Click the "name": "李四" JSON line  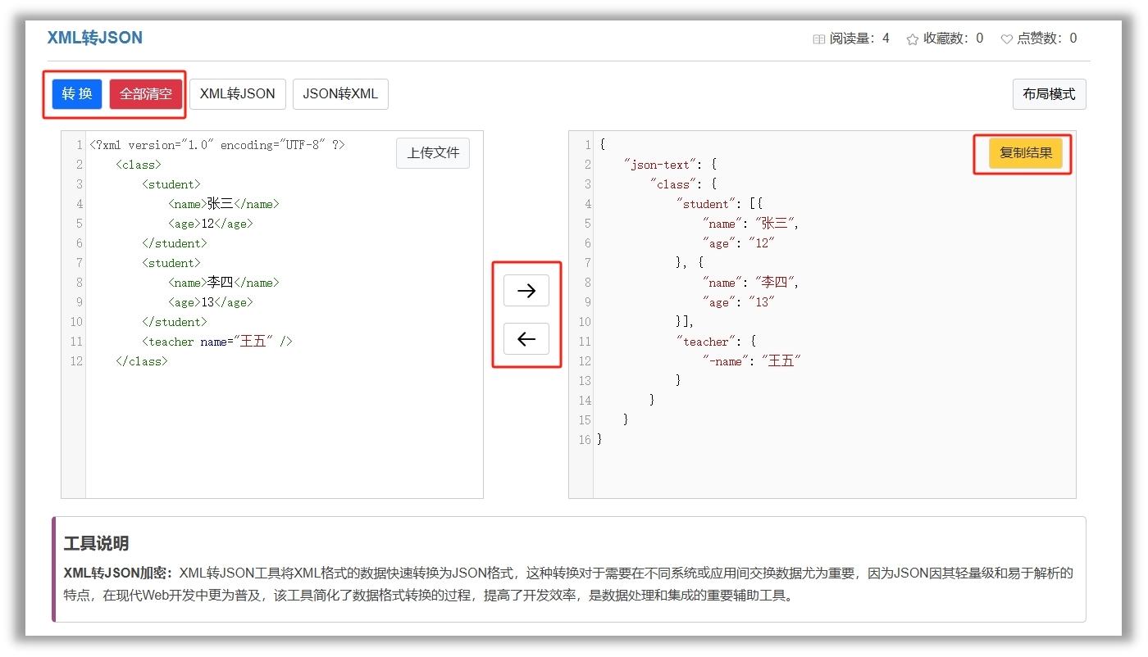tap(750, 283)
